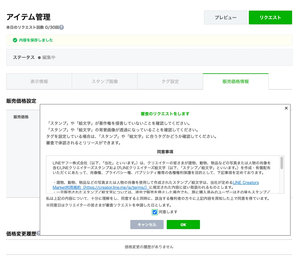Screen dimensions: 304x265
Task: Click the 本日のリクエスト回数 0/30回 text
Action: pyautogui.click(x=32, y=27)
